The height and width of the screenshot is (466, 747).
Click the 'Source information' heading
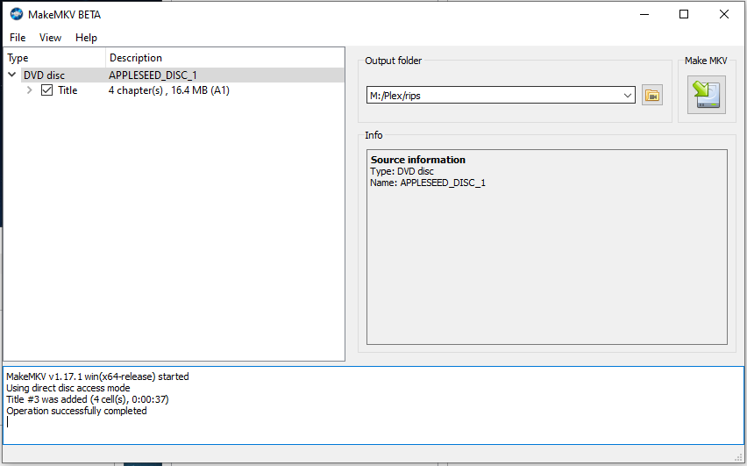click(418, 160)
